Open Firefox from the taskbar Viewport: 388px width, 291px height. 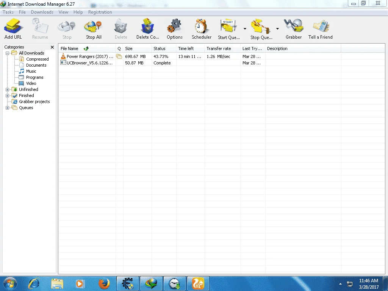104,283
